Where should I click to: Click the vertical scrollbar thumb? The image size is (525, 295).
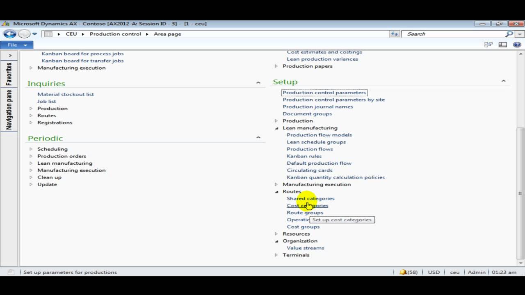[x=520, y=193]
